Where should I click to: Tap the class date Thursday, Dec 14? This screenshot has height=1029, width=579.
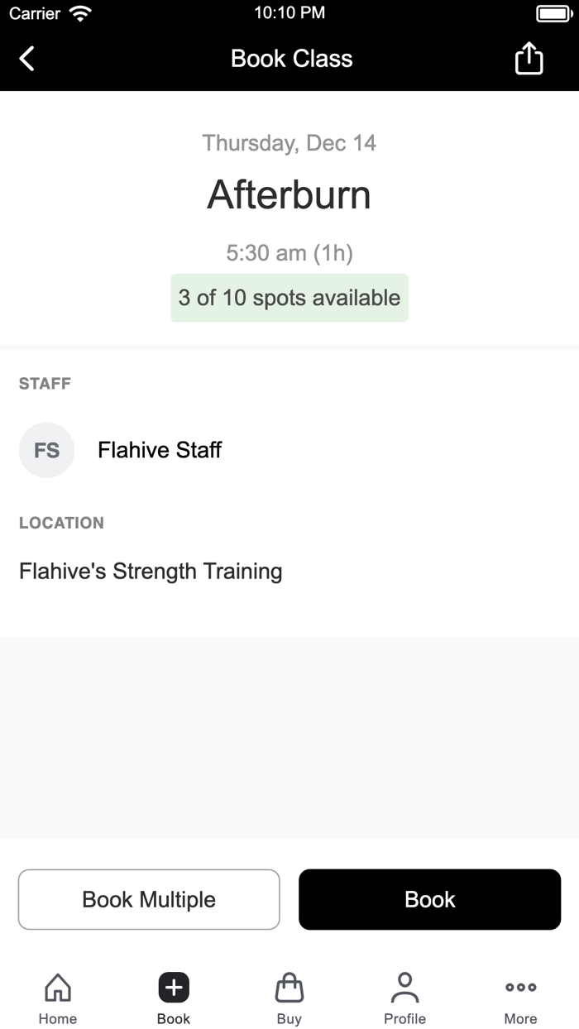(289, 142)
